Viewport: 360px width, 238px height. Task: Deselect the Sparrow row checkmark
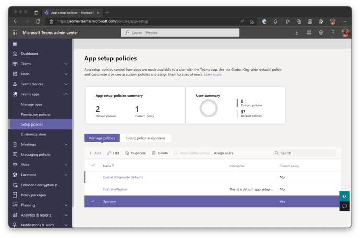point(93,201)
